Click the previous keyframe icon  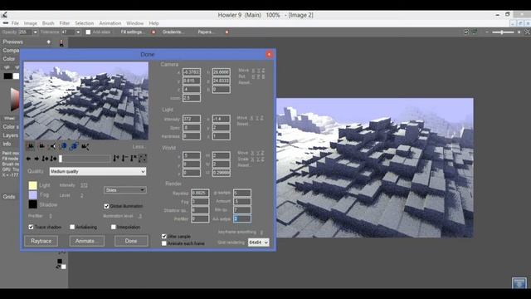click(x=45, y=159)
